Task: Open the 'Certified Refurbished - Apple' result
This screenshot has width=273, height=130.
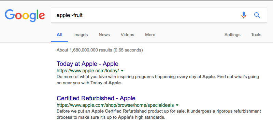Action: click(96, 98)
